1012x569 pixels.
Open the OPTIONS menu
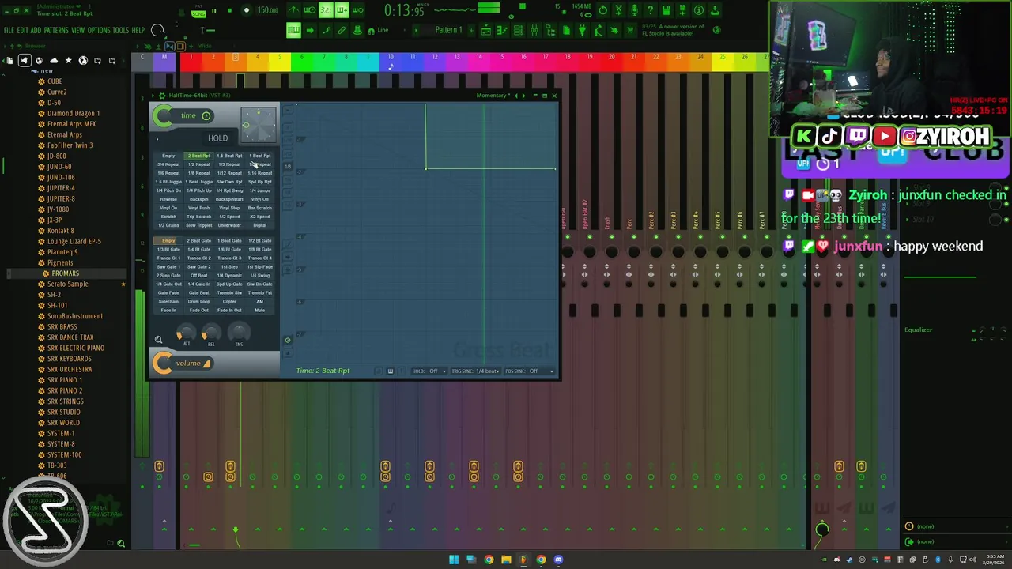[x=99, y=31]
